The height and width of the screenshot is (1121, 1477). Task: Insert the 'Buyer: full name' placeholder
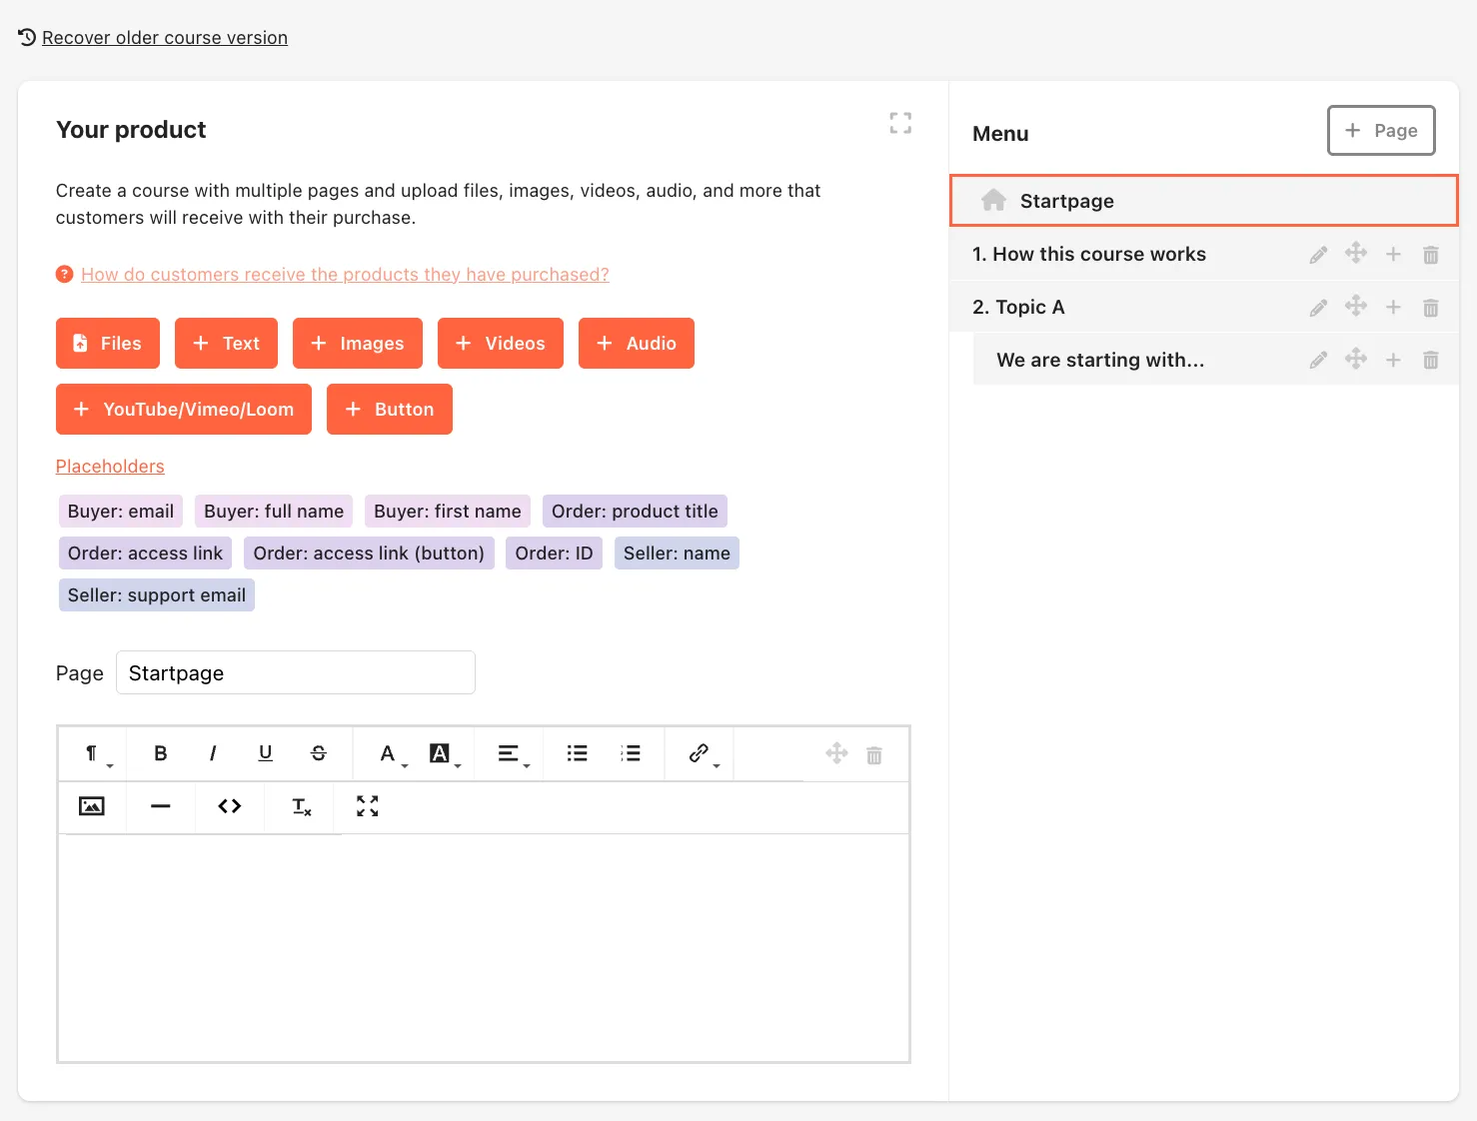click(274, 512)
